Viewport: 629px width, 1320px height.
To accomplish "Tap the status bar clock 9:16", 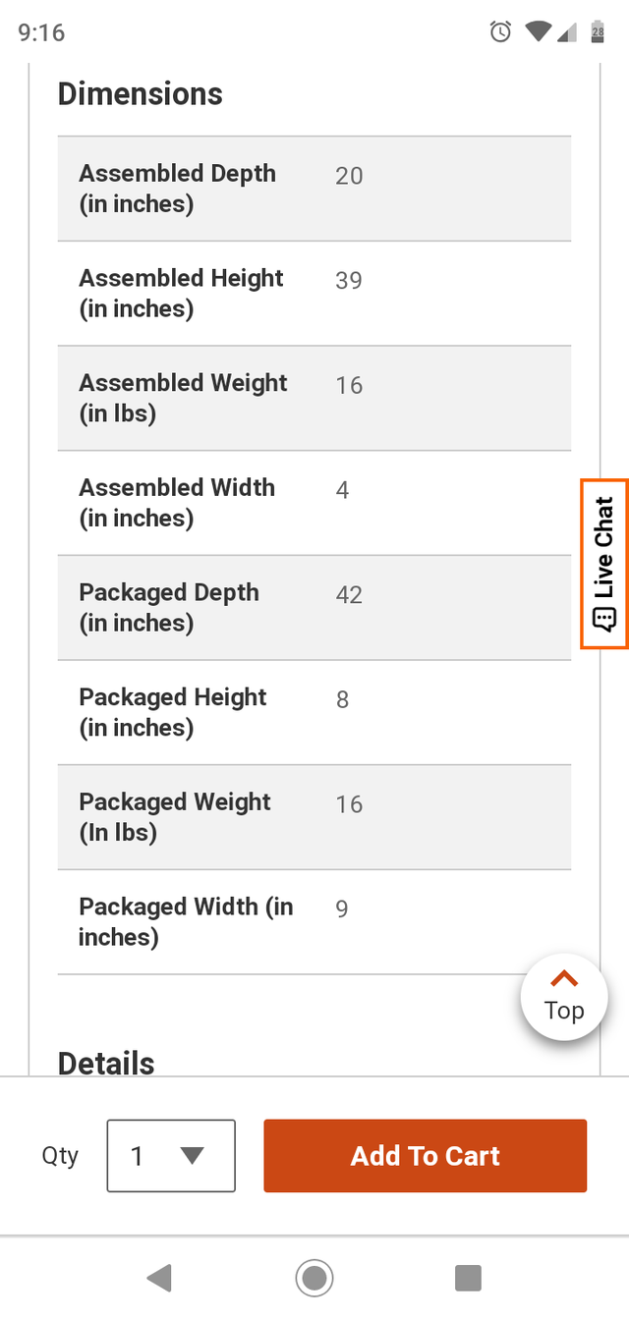I will click(41, 32).
